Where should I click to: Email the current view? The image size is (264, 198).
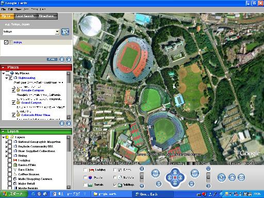[x=241, y=177]
